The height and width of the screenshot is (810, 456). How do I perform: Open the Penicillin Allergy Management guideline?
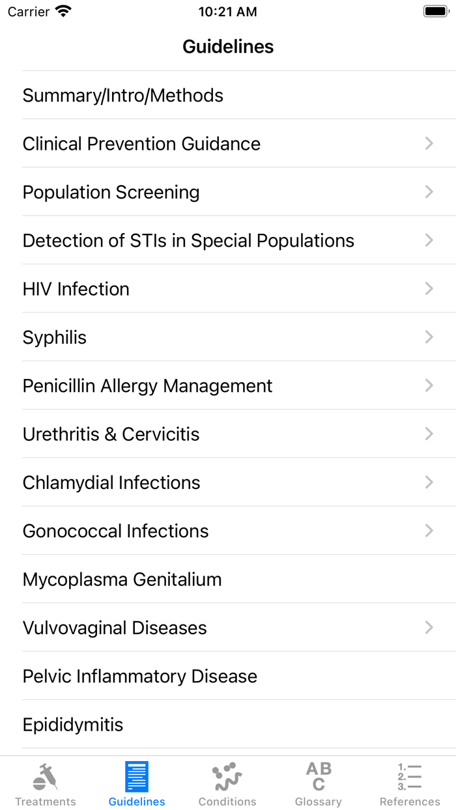pos(147,385)
